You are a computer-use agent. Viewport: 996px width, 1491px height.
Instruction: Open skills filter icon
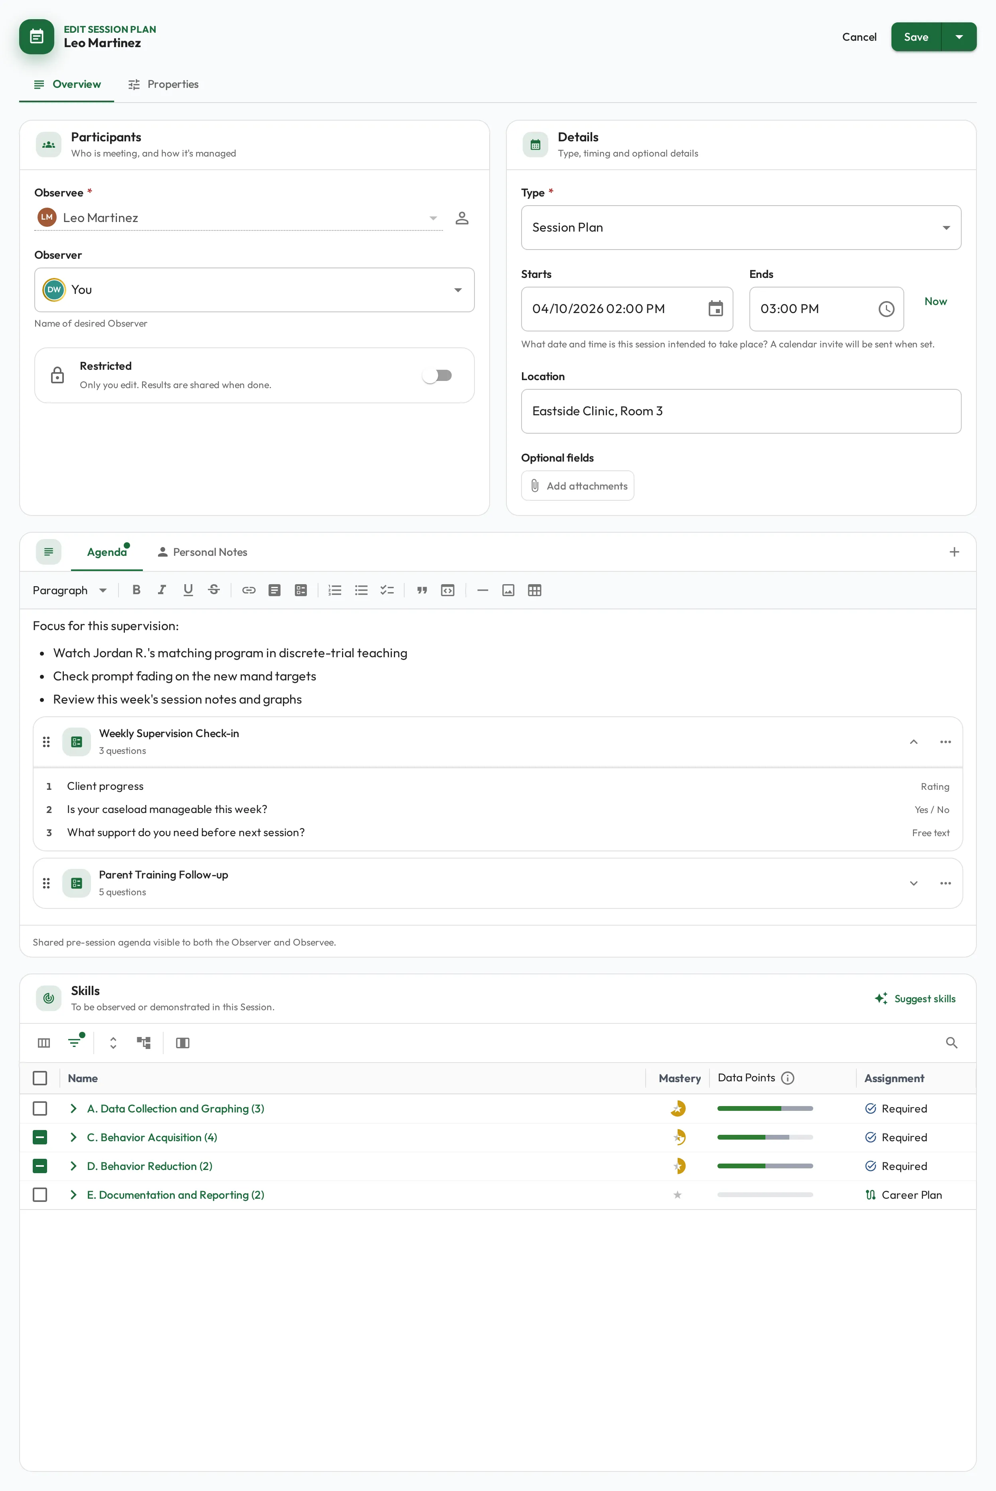click(75, 1042)
